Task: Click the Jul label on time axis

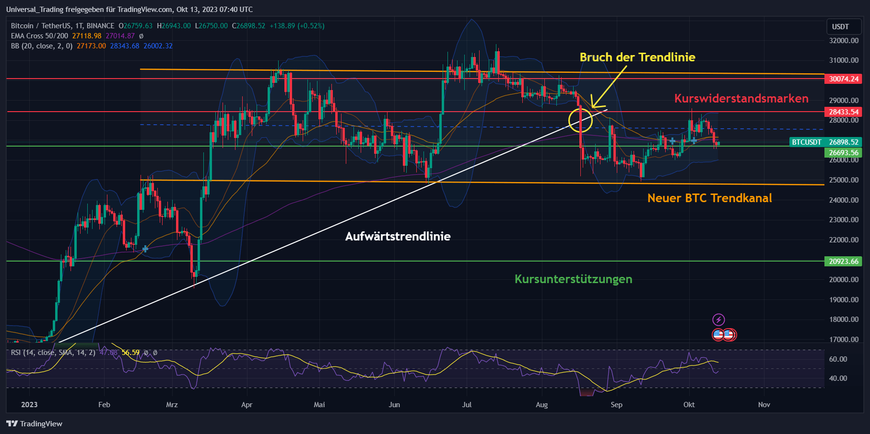Action: (x=467, y=405)
